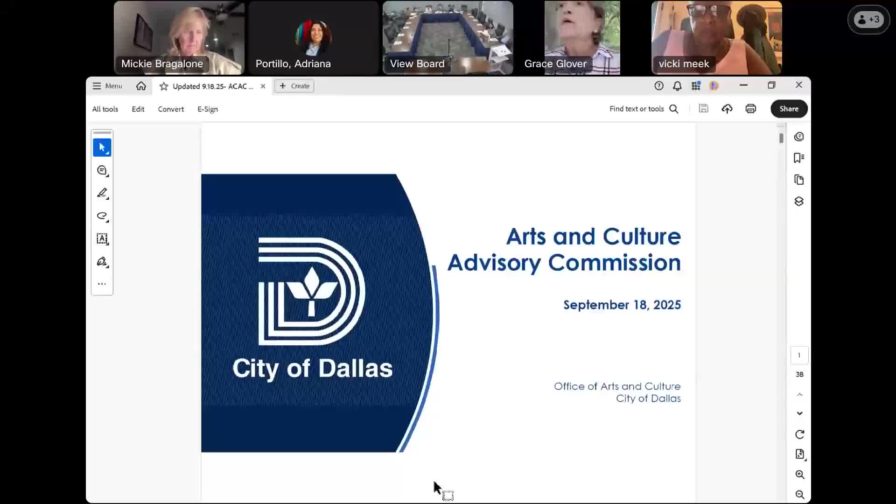The image size is (896, 504).
Task: Open the add comment tool
Action: pyautogui.click(x=102, y=171)
